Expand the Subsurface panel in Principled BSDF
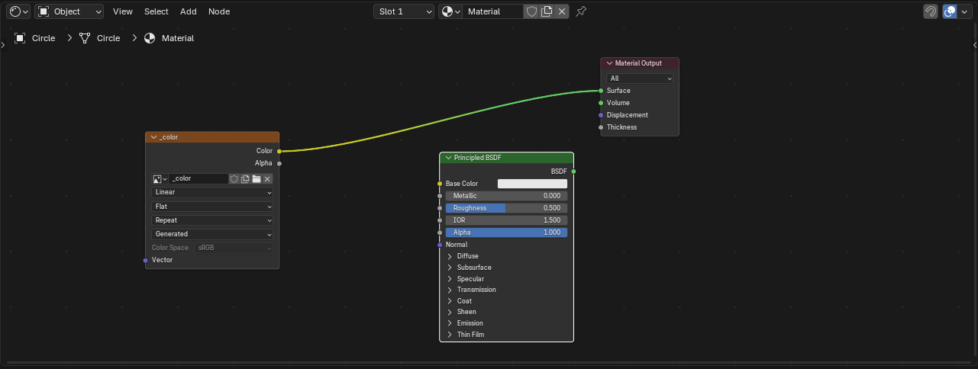 (473, 268)
